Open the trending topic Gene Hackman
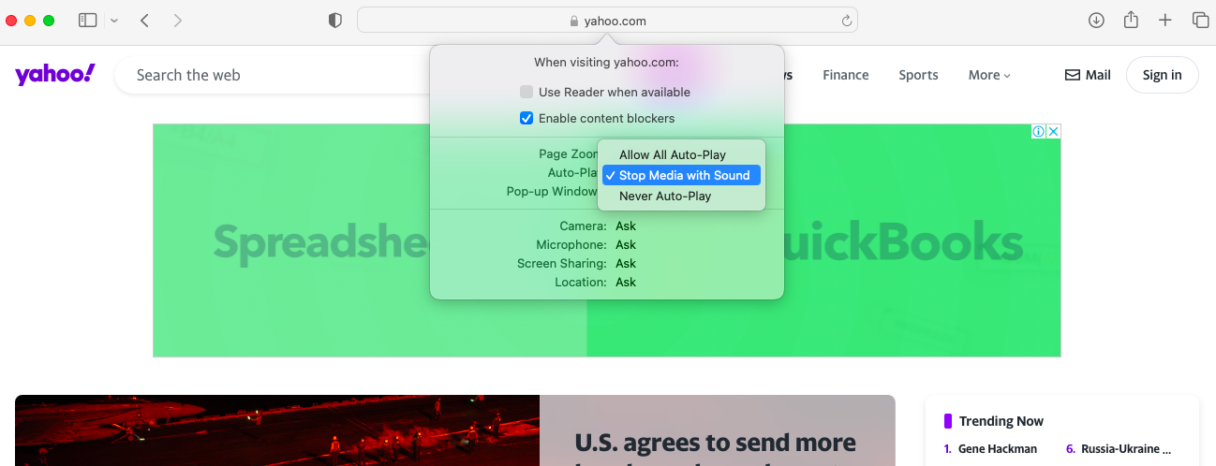This screenshot has width=1216, height=466. click(x=998, y=448)
